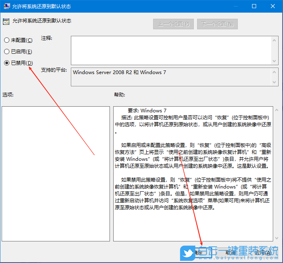This screenshot has width=283, height=263.
Task: Click the help text line 要求: Windows 7
Action: (147, 110)
